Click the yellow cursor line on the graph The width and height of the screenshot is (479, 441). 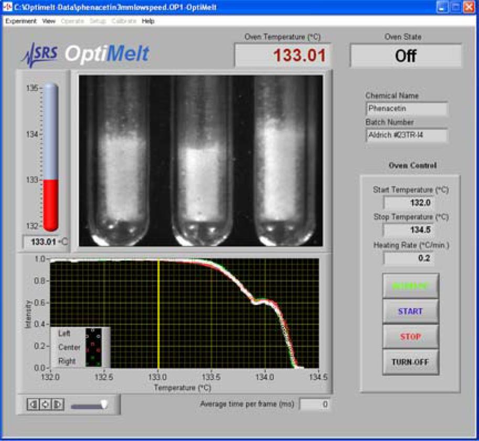click(x=158, y=313)
